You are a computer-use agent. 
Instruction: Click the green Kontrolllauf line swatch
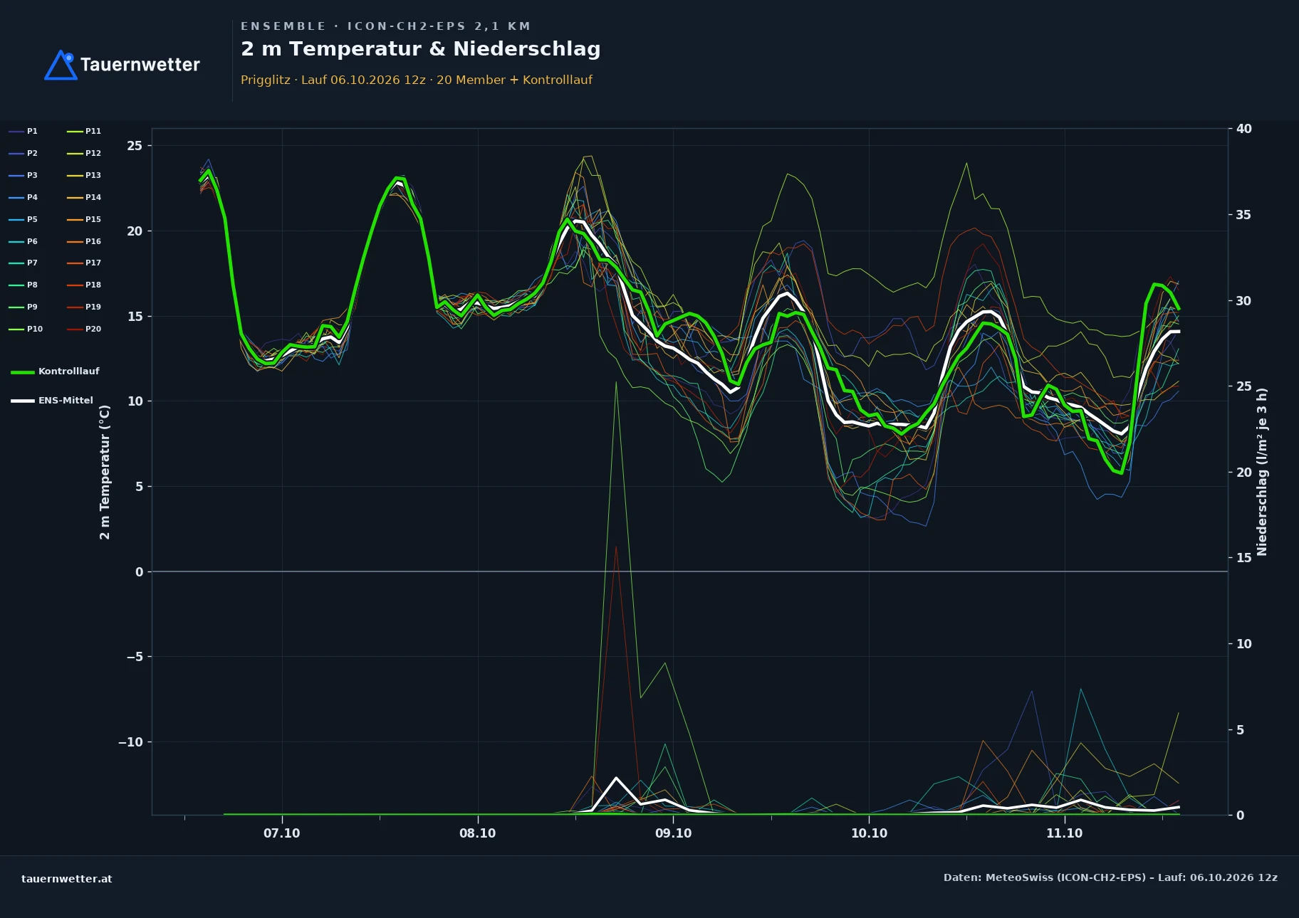point(23,372)
